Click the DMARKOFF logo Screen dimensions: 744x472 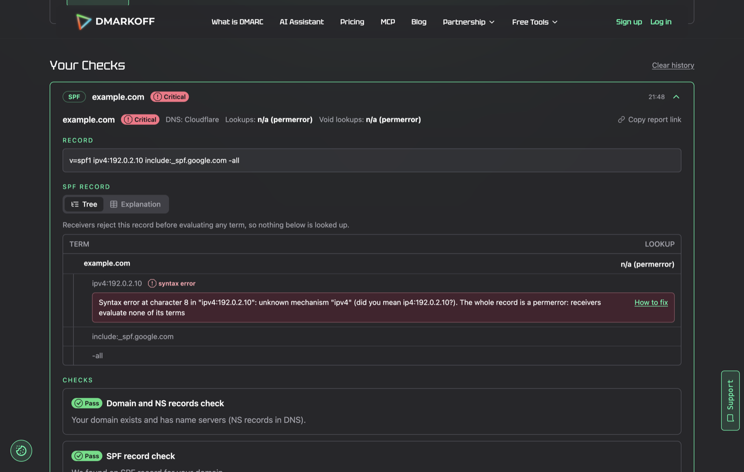(115, 21)
